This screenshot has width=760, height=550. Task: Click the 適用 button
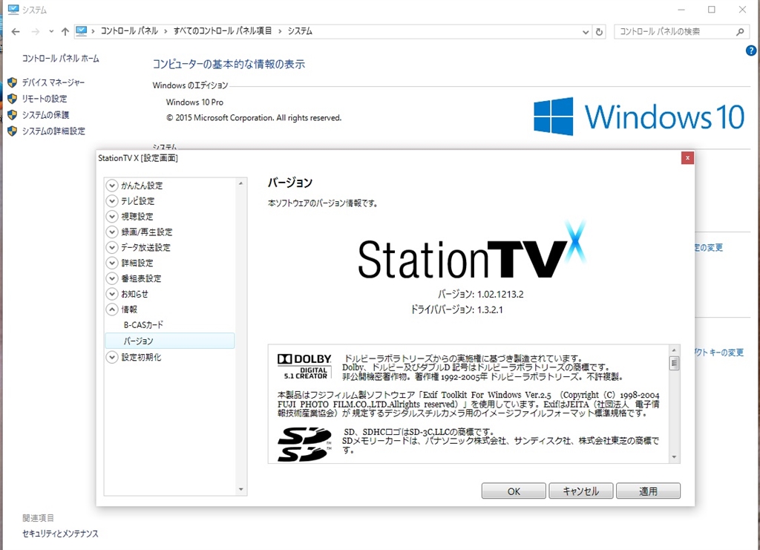[x=648, y=491]
